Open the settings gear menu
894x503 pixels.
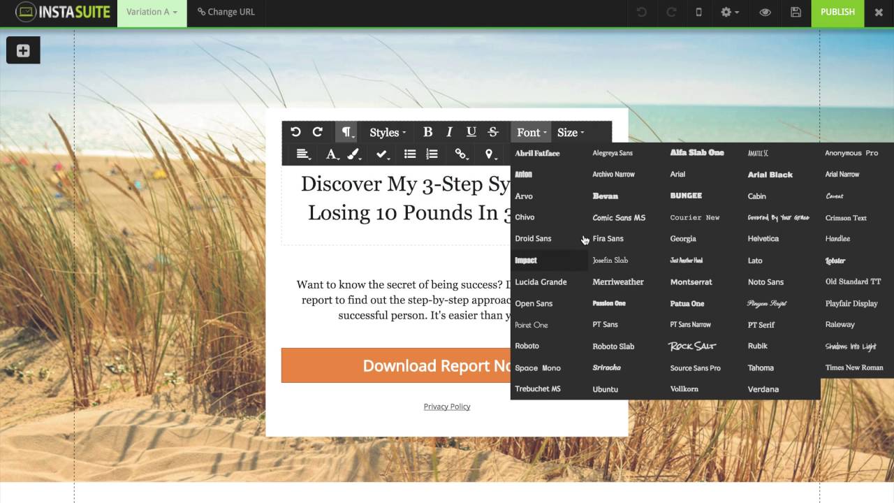tap(729, 12)
